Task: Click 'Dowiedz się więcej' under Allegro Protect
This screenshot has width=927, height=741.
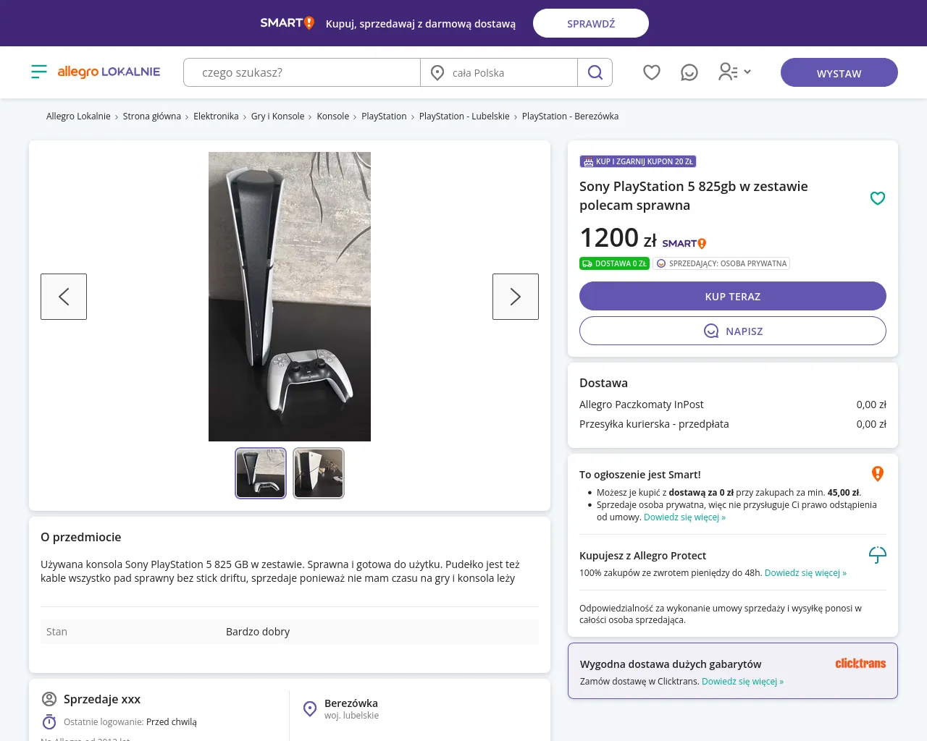Action: [805, 573]
